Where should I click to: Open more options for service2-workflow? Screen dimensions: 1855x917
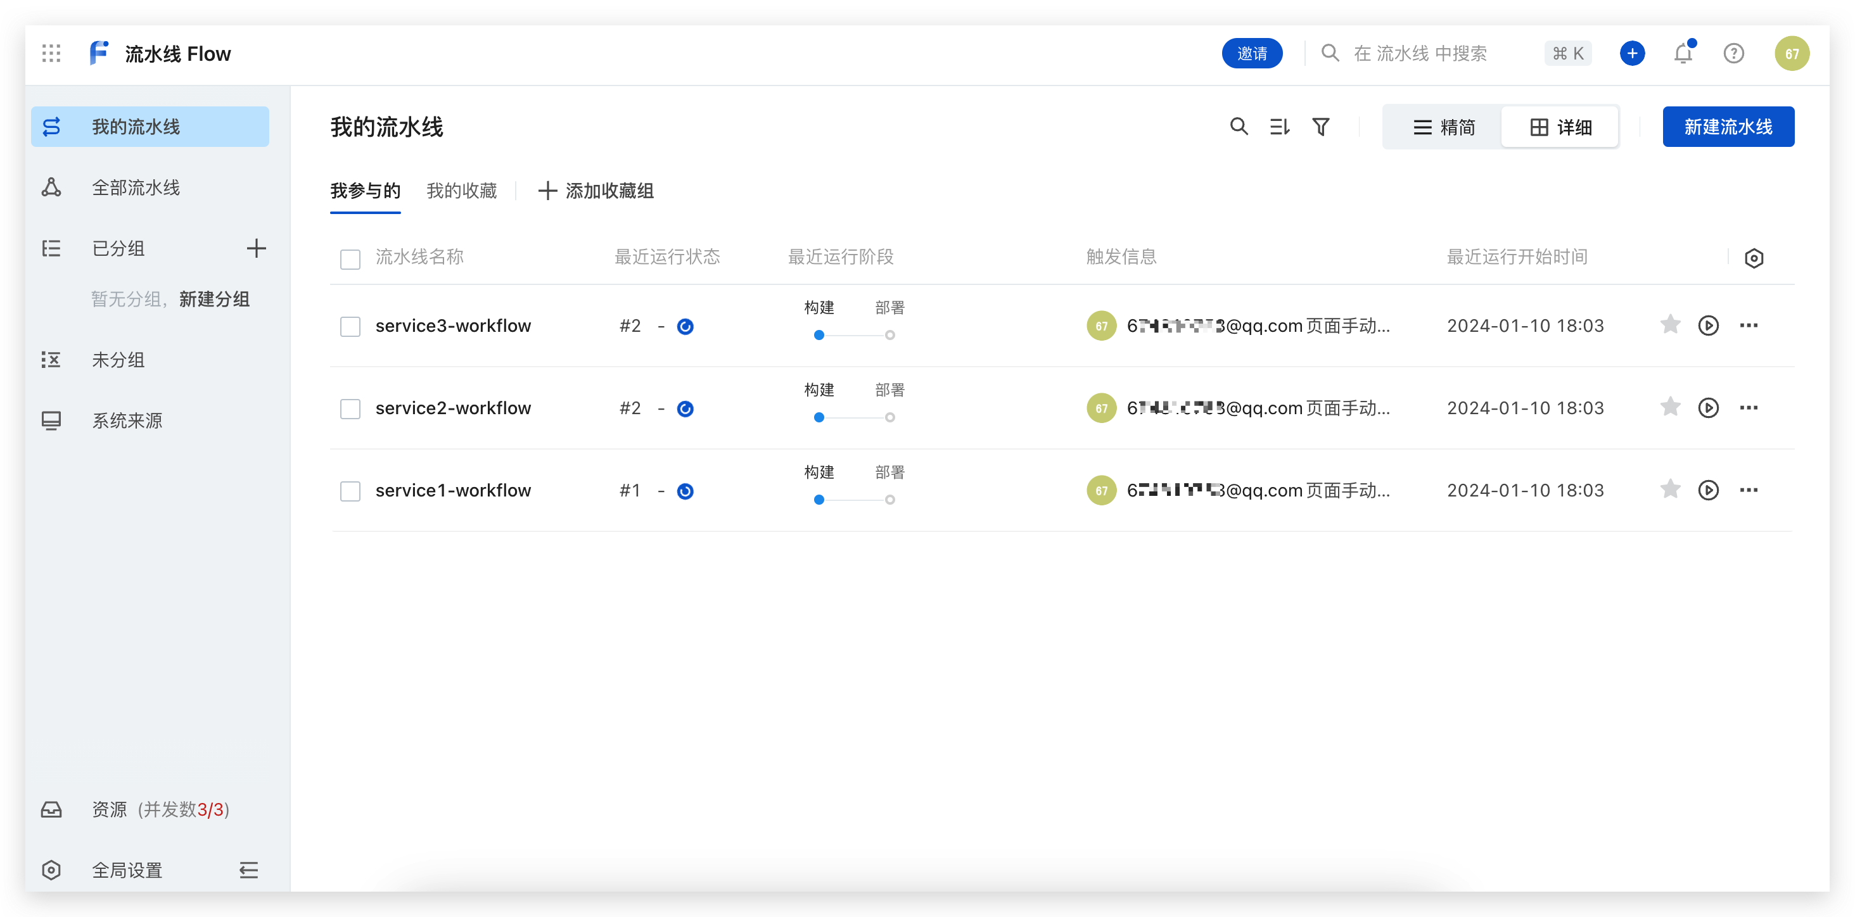point(1749,407)
